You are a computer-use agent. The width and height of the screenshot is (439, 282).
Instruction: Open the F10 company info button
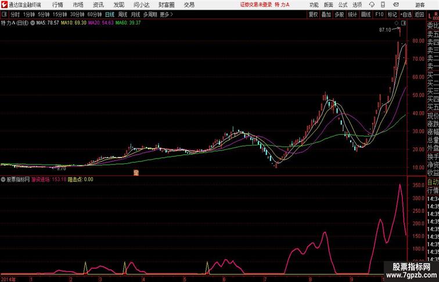(379, 14)
